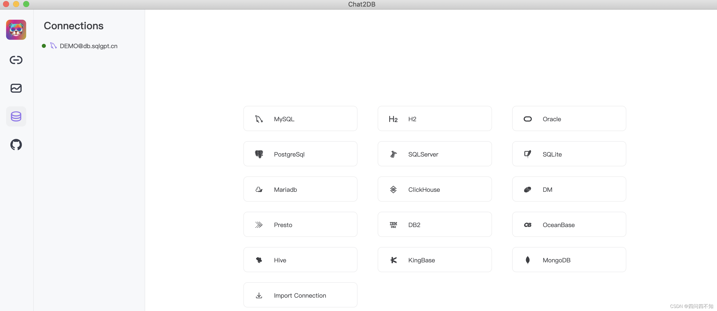This screenshot has height=311, width=717.
Task: Choose the Mariadb database card
Action: click(300, 189)
